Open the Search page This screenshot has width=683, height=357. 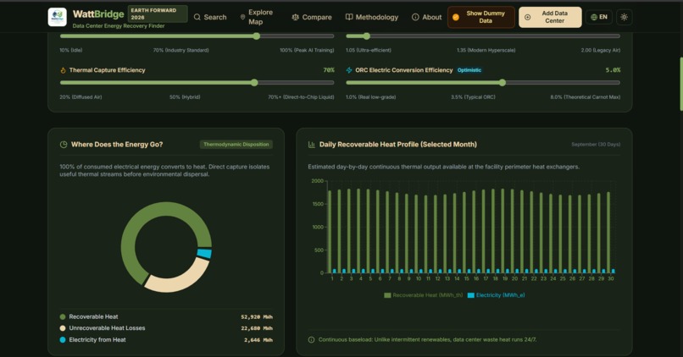[x=210, y=17]
